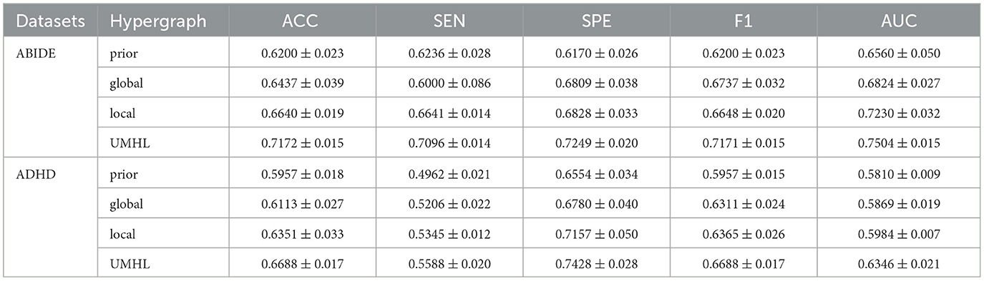
Task: Click the ABIDE dataset cell
Action: [x=34, y=53]
